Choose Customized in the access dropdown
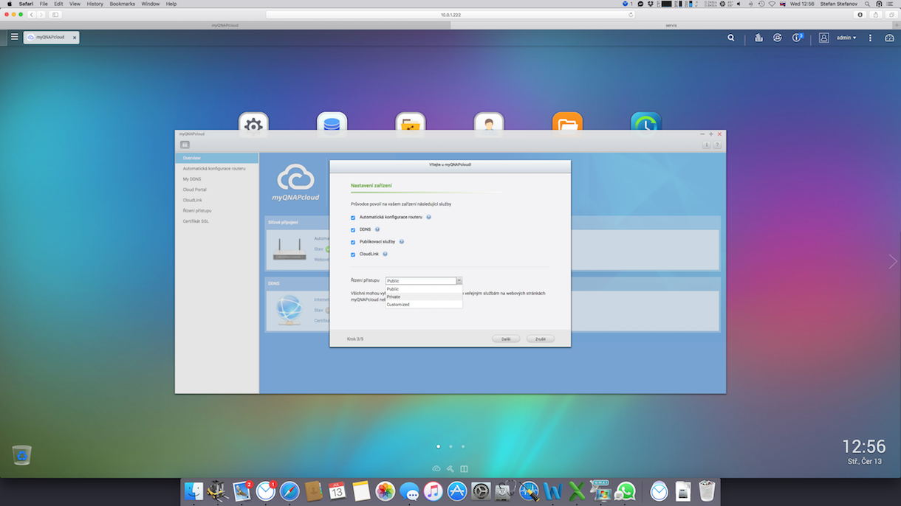Screen dimensions: 901x506 pyautogui.click(x=398, y=305)
